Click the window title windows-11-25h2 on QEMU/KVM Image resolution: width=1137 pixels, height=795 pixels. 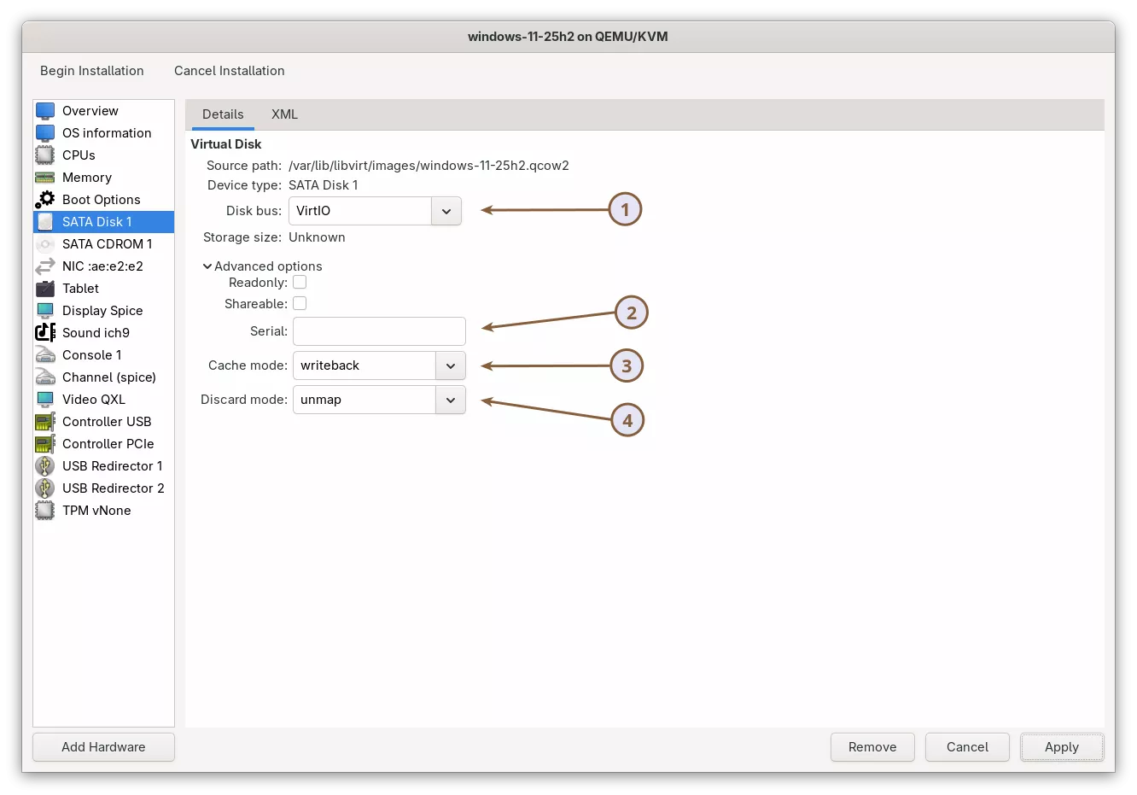(x=568, y=37)
